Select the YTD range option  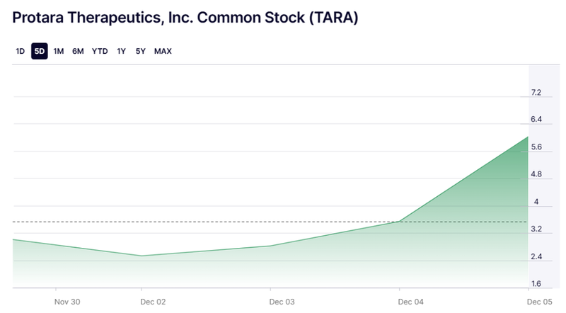click(100, 51)
